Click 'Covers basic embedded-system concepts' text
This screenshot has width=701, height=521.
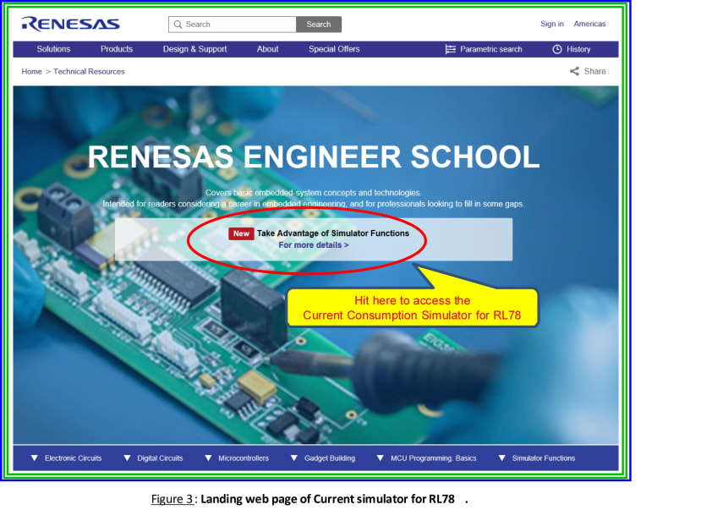pos(313,193)
